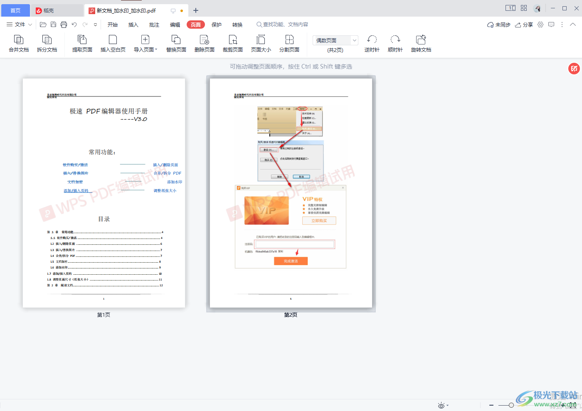Open the three-dot more options menu
582x411 pixels.
tap(562, 25)
